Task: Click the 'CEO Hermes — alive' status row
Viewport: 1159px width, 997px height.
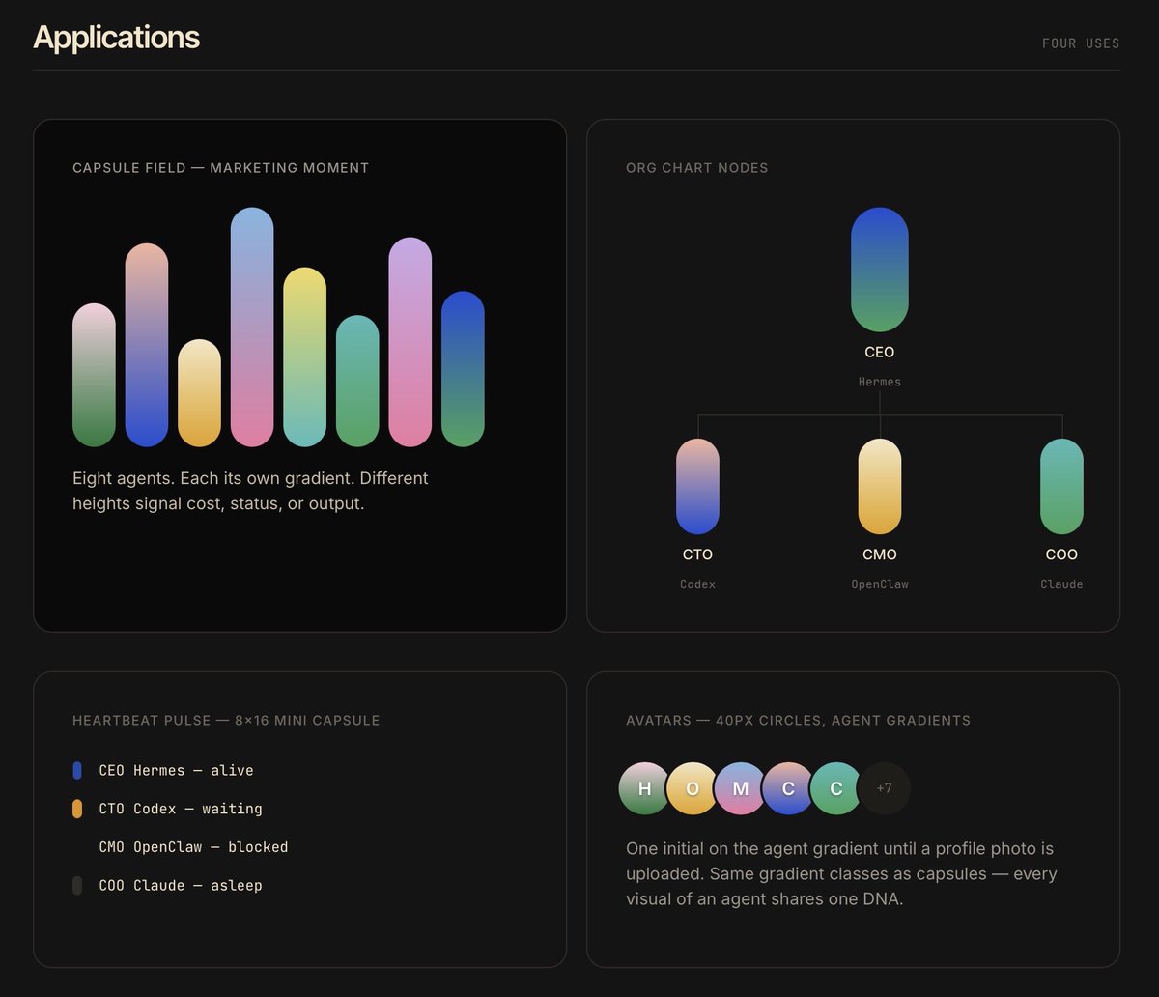Action: point(163,770)
